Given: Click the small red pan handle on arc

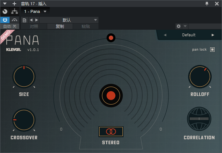Looking at the screenshot, I should [x=111, y=38].
